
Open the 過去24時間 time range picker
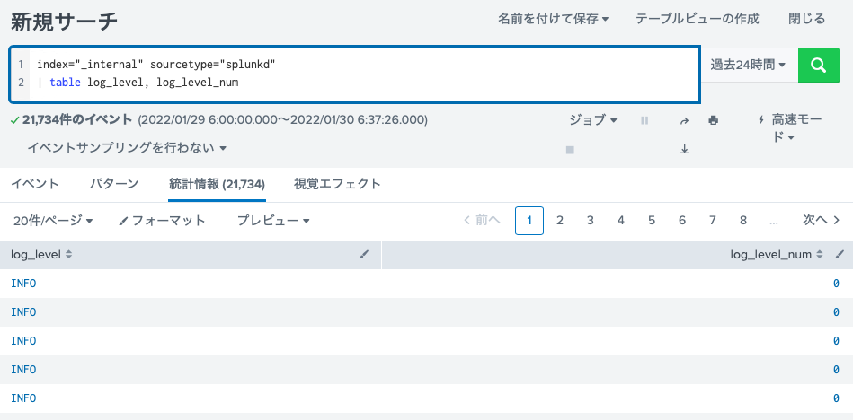click(748, 66)
